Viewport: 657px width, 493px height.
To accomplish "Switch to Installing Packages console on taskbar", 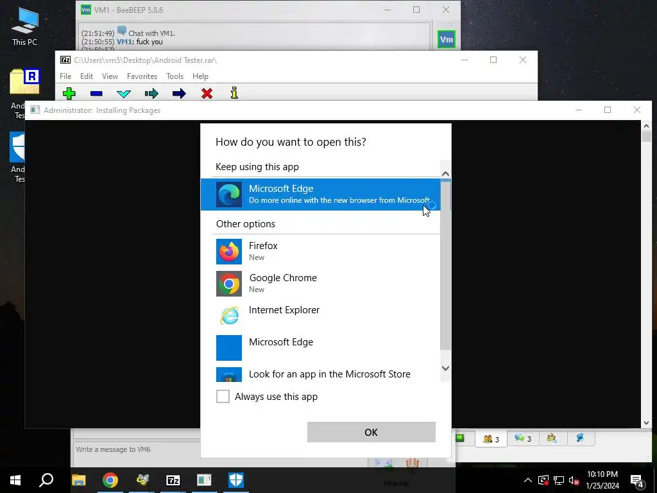I will [204, 480].
